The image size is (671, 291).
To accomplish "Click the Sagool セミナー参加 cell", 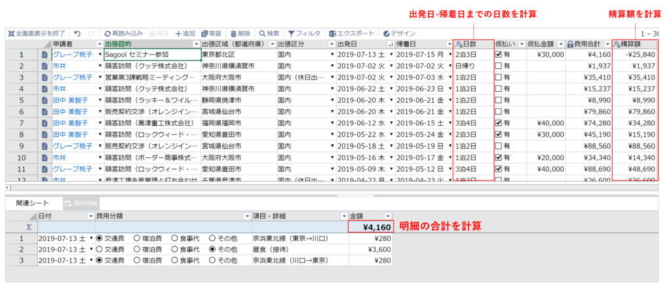I will tap(151, 55).
